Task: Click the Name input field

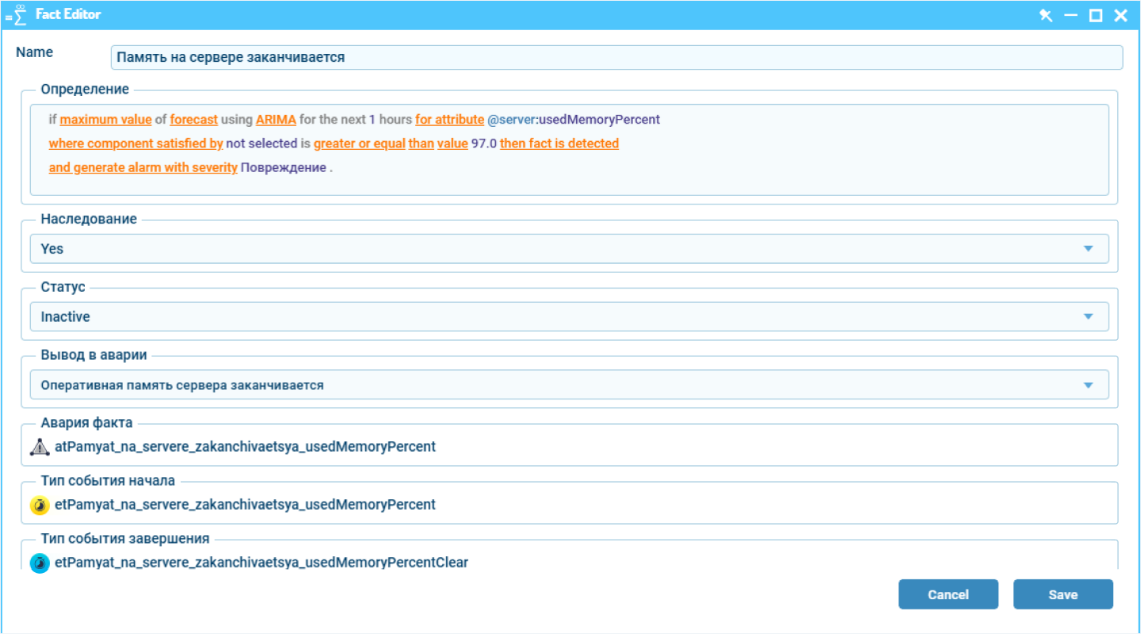Action: click(616, 57)
